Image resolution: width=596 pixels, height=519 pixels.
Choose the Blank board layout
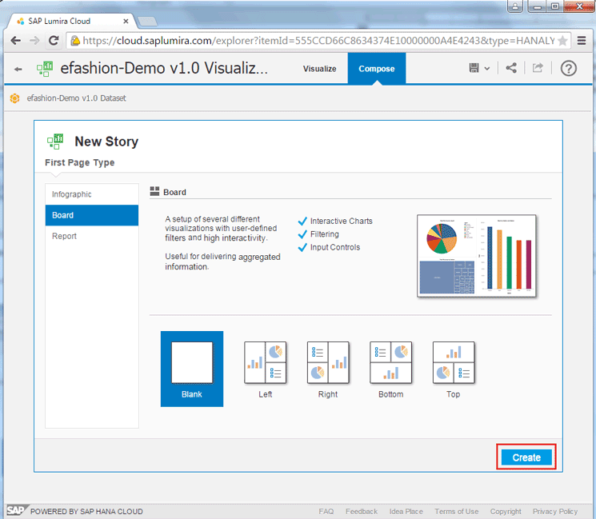[x=192, y=369]
